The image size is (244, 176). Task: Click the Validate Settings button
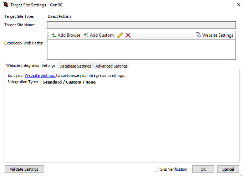pyautogui.click(x=24, y=169)
